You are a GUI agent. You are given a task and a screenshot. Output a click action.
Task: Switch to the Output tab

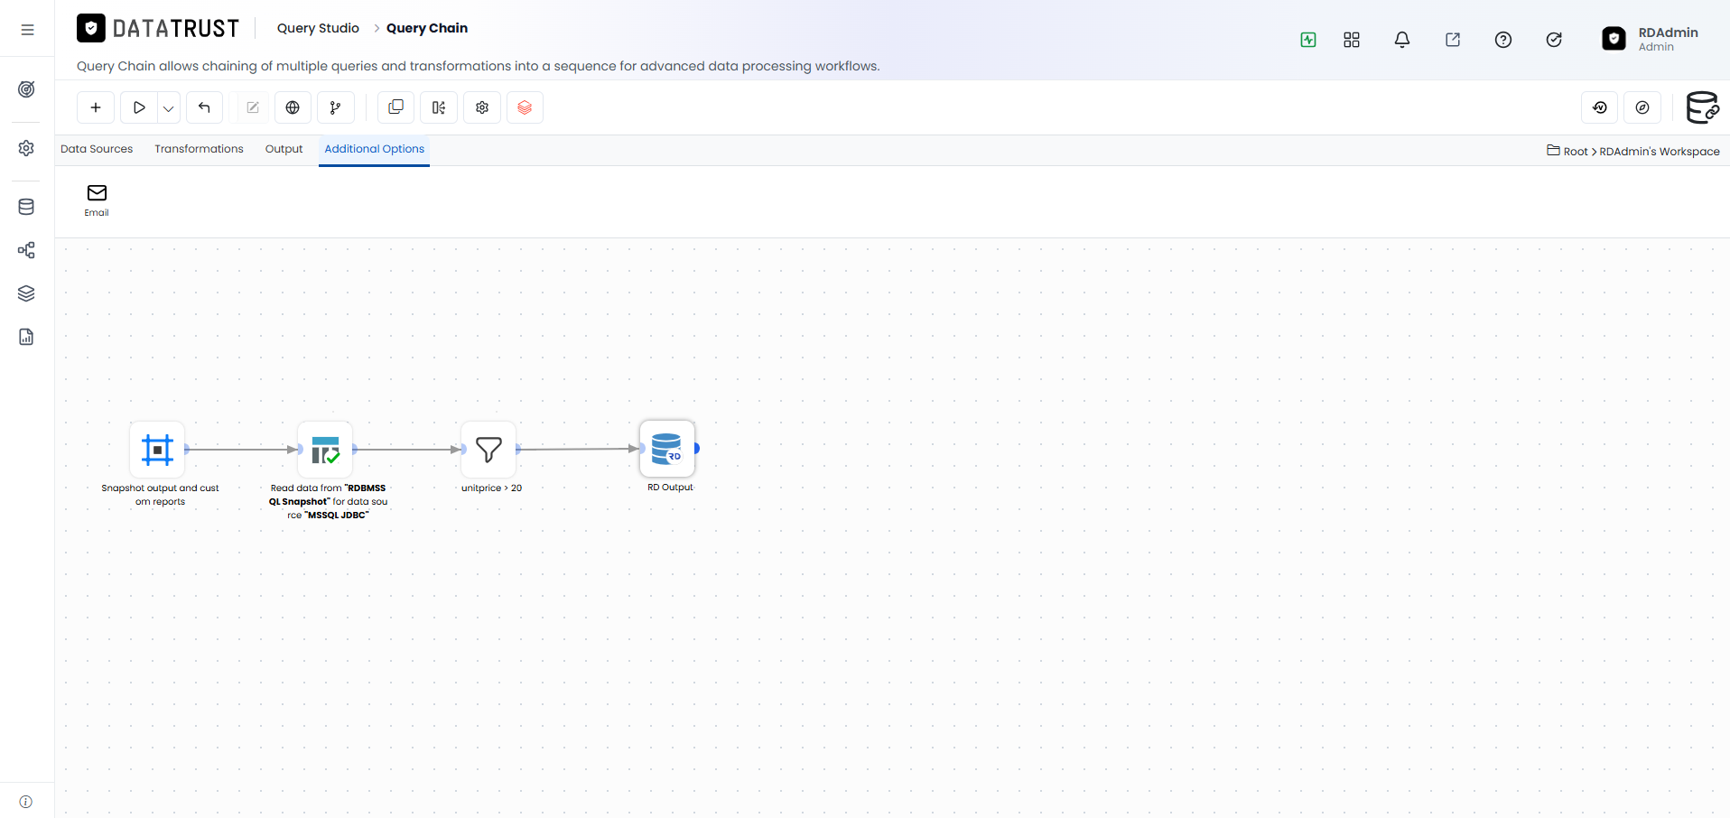point(284,149)
